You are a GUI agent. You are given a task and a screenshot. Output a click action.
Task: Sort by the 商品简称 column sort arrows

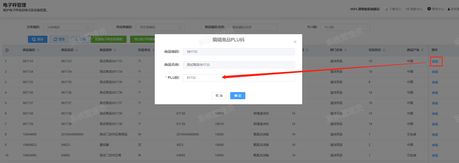(115, 50)
